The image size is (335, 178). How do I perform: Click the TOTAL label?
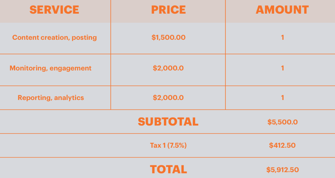point(168,170)
